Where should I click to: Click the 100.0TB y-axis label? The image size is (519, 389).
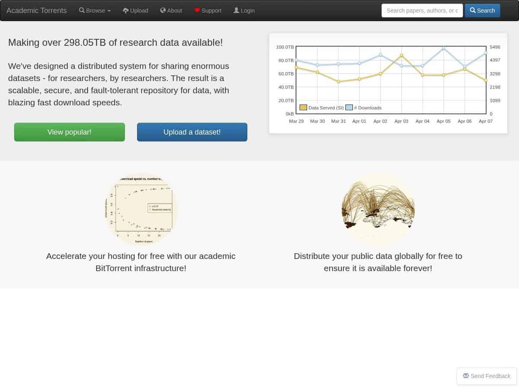click(285, 47)
